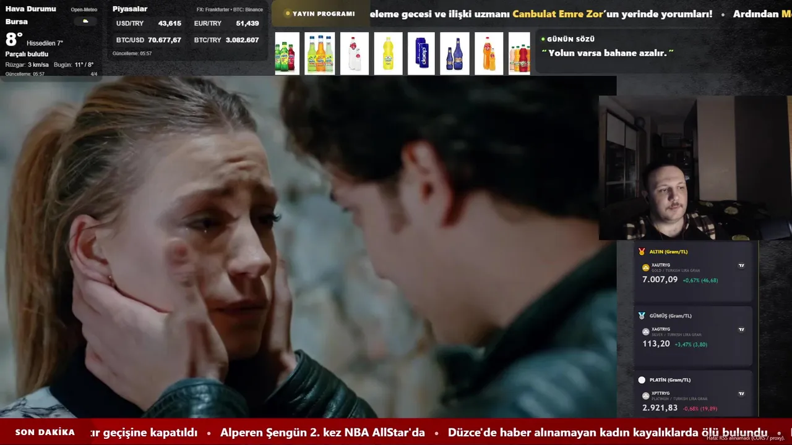Click the 'Hata: RSS alınamadı' error text
Viewport: 792px width, 445px height.
(x=746, y=438)
